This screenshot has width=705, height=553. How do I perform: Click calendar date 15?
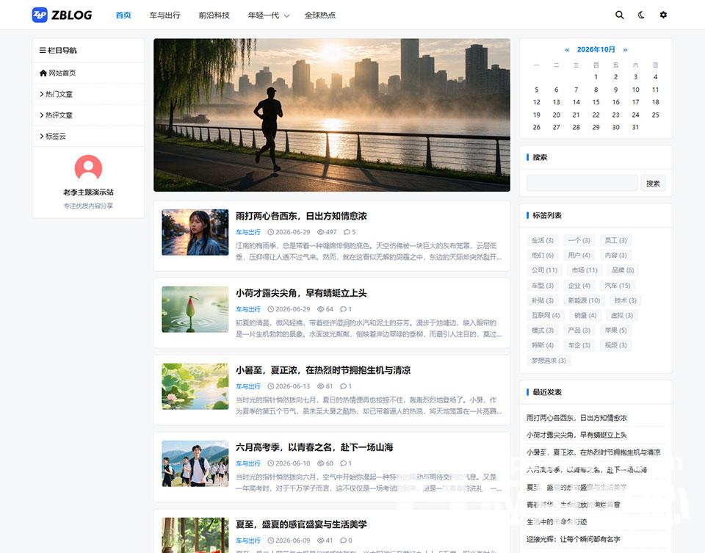[x=596, y=102]
